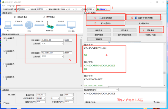168x109 pixels.
Task: Click green indicator on 关闭串口 button
Action: [x=98, y=9]
